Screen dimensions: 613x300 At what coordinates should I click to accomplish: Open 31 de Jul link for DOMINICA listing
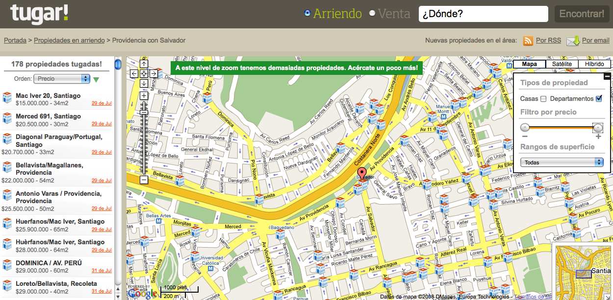point(102,270)
